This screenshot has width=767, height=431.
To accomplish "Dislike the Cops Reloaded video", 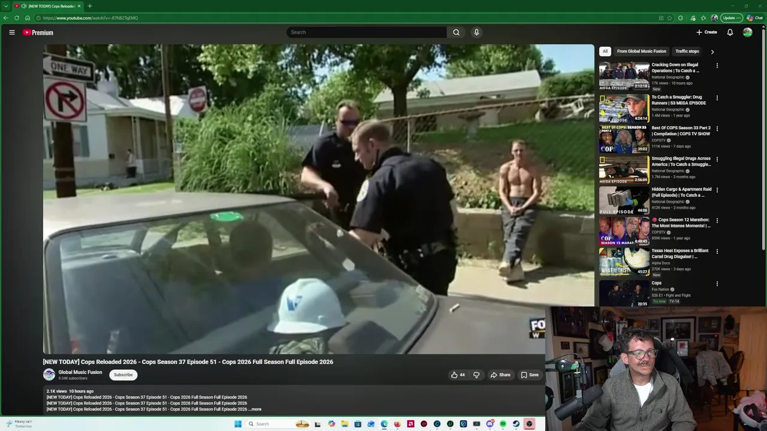I will [476, 375].
